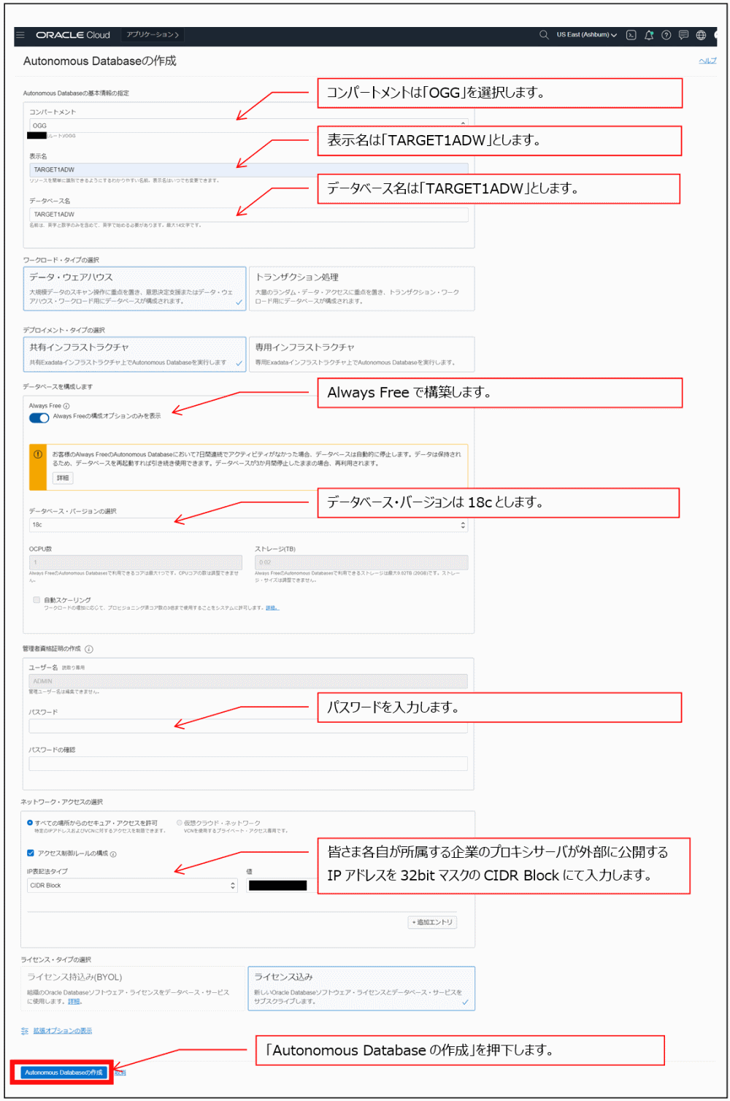Open the 詳細 link under 自動スケーリング

pyautogui.click(x=272, y=607)
